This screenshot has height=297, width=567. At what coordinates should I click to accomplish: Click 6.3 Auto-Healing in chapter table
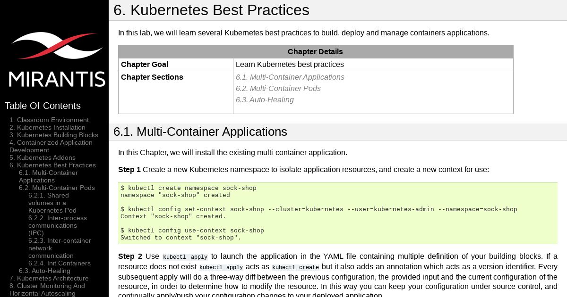(x=265, y=100)
